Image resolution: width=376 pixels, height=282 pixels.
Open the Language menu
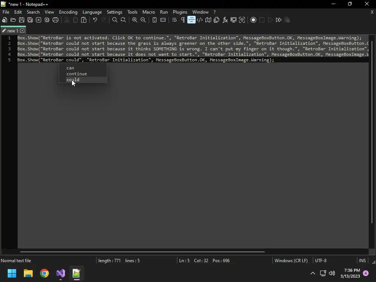92,12
